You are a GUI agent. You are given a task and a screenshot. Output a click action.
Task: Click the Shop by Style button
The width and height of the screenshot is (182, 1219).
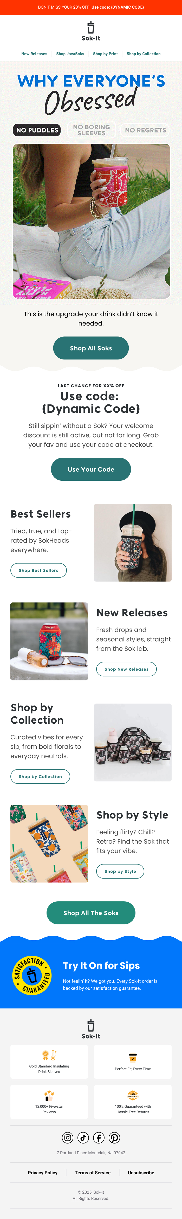(120, 871)
